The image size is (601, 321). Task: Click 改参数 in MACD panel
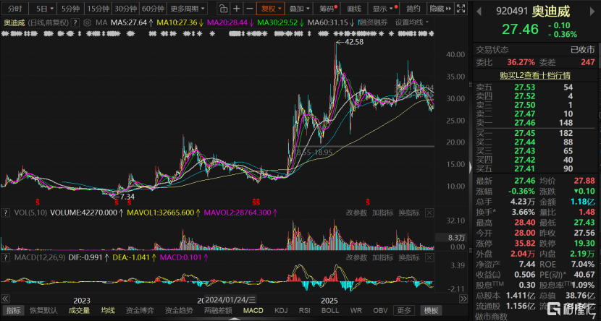pyautogui.click(x=356, y=257)
